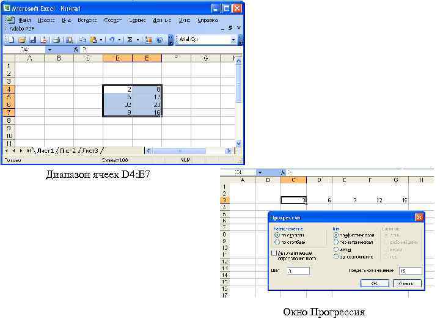Image resolution: width=440 pixels, height=330 pixels.
Task: Go to last sheet with tab navigation arrow
Action: point(29,151)
